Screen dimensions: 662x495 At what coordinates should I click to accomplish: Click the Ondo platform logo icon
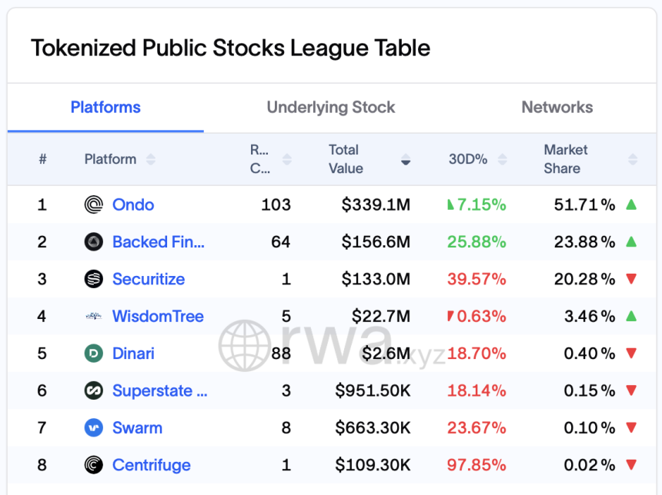(93, 204)
